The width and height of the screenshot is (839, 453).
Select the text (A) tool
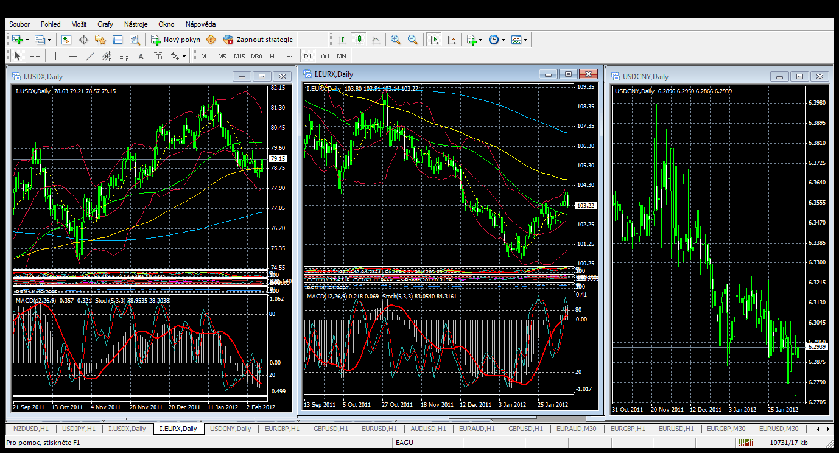coord(141,57)
